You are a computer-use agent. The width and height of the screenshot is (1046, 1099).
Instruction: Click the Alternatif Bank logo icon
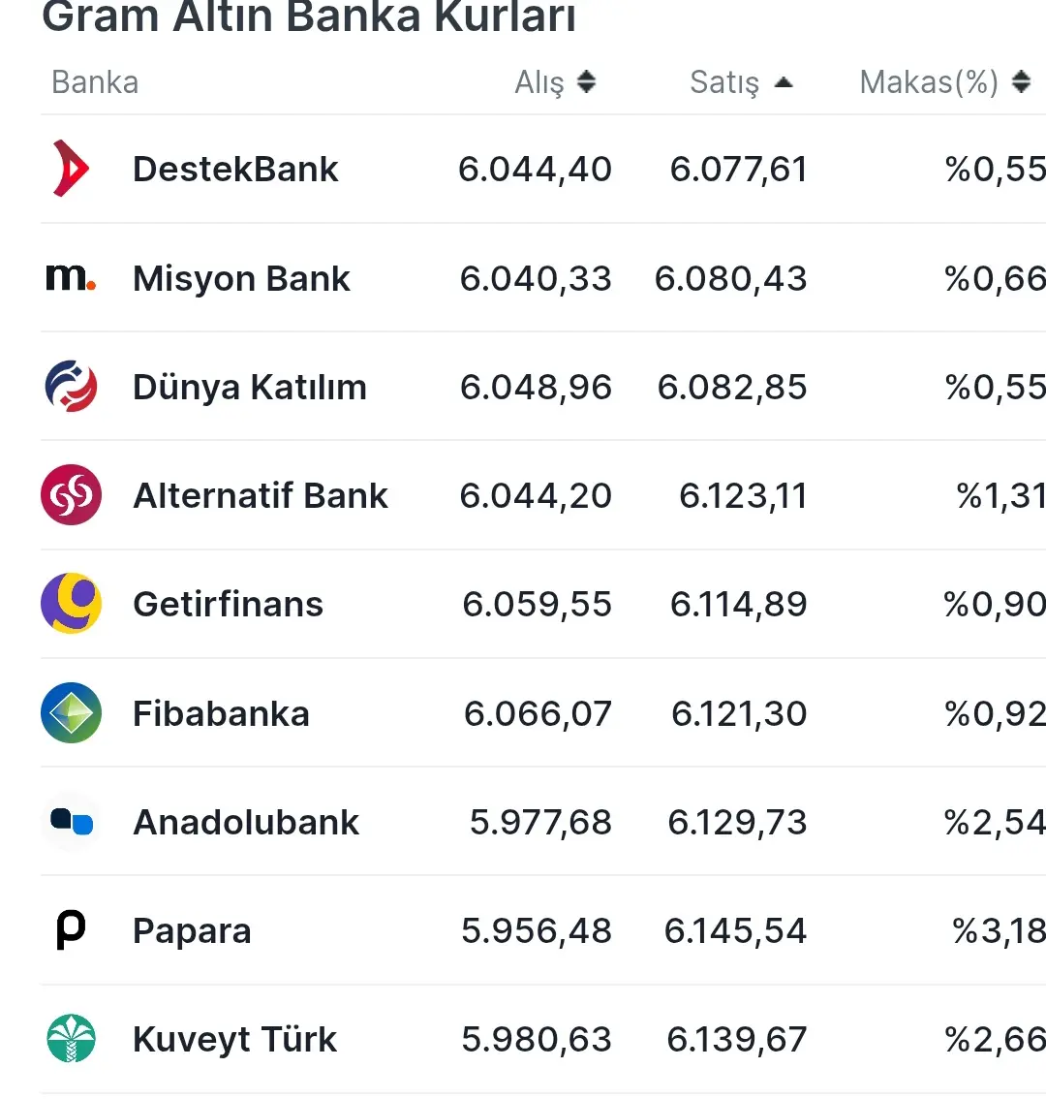click(71, 495)
